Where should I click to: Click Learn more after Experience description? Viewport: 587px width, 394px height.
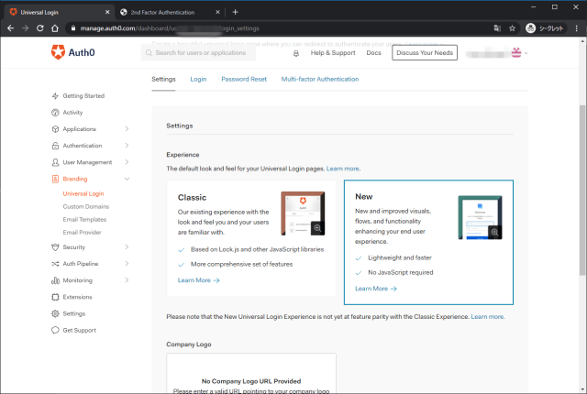coord(343,169)
